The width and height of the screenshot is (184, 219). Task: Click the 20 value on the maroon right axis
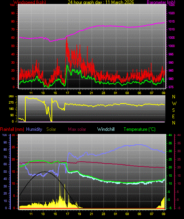179,167
